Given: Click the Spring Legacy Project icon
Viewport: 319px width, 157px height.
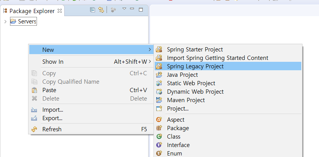Looking at the screenshot, I should [159, 66].
